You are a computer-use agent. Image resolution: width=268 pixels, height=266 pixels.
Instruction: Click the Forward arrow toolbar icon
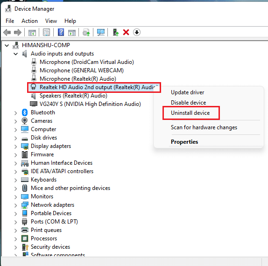[18, 32]
